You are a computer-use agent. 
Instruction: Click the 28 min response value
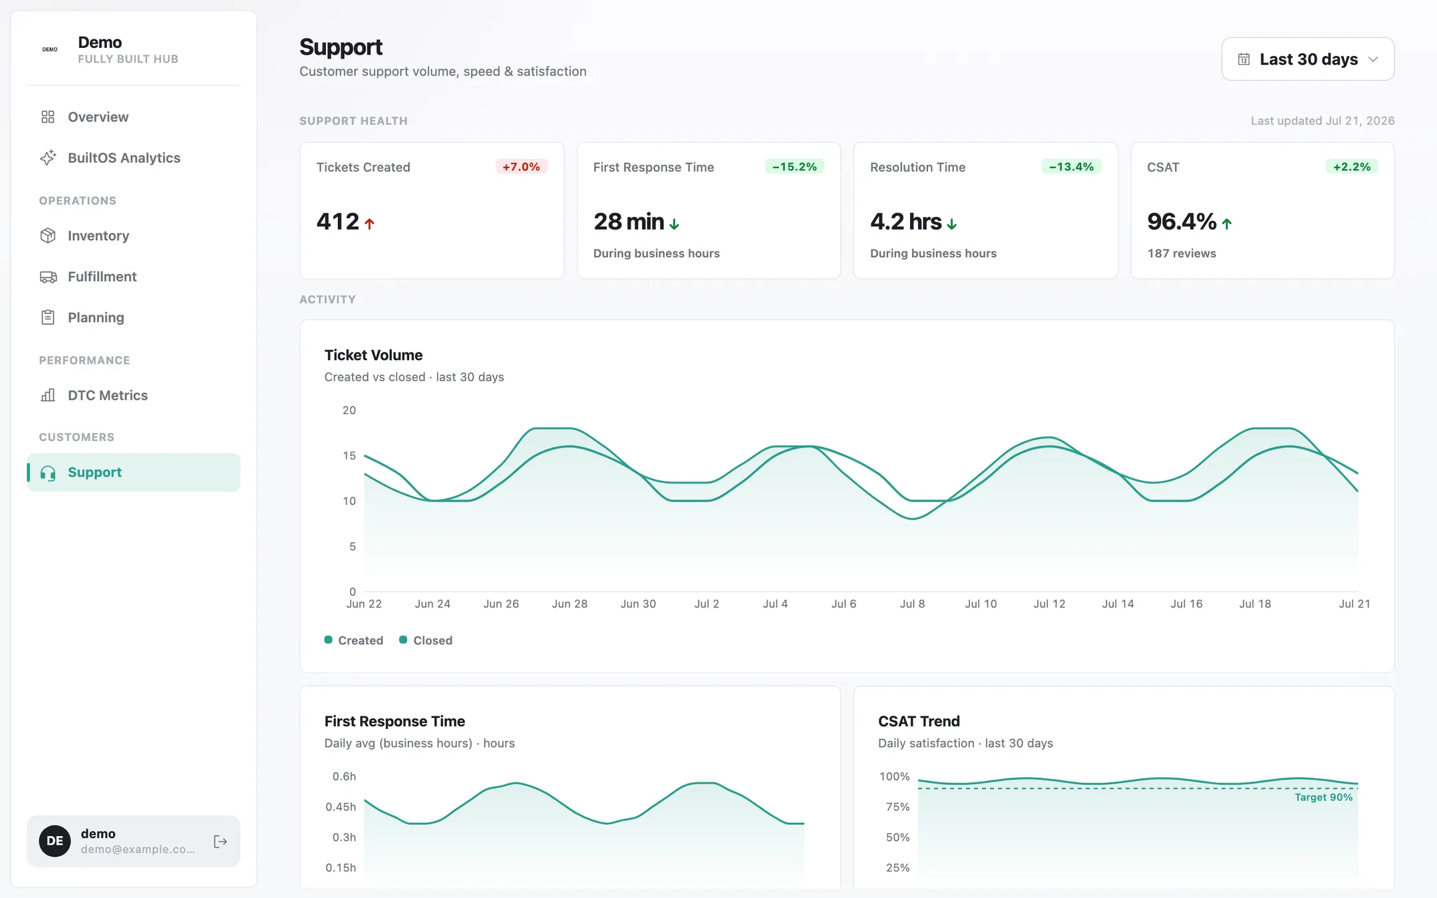629,222
